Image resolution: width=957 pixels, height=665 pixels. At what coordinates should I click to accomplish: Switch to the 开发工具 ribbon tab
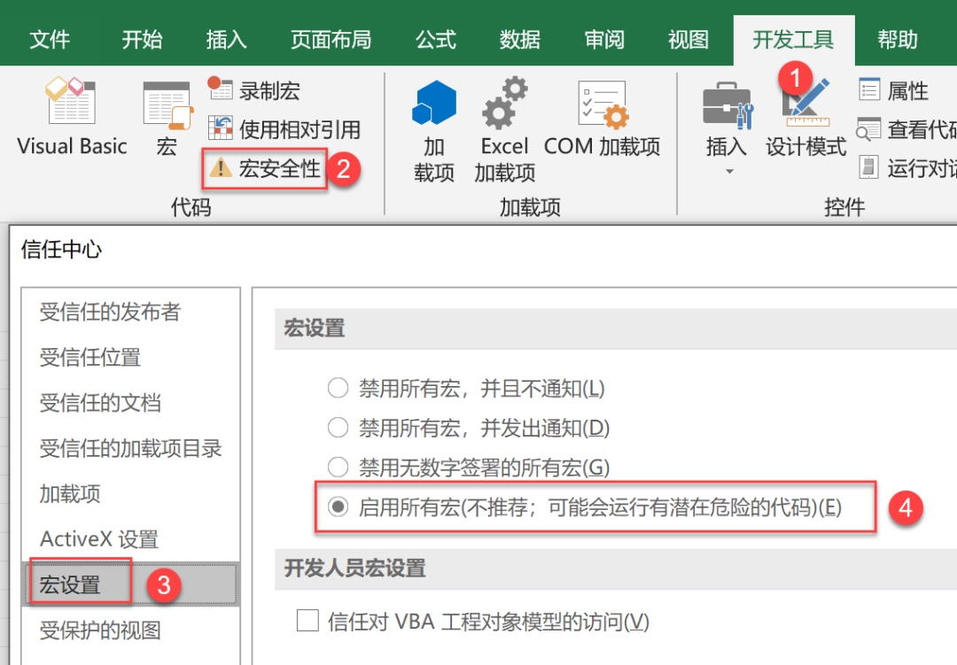coord(793,39)
